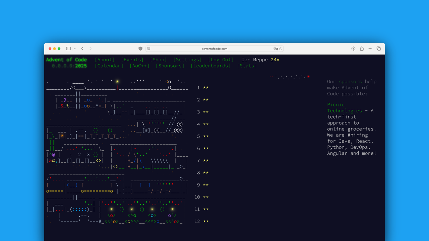This screenshot has height=241, width=429.
Task: Open the [Calendar] menu item
Action: click(109, 66)
